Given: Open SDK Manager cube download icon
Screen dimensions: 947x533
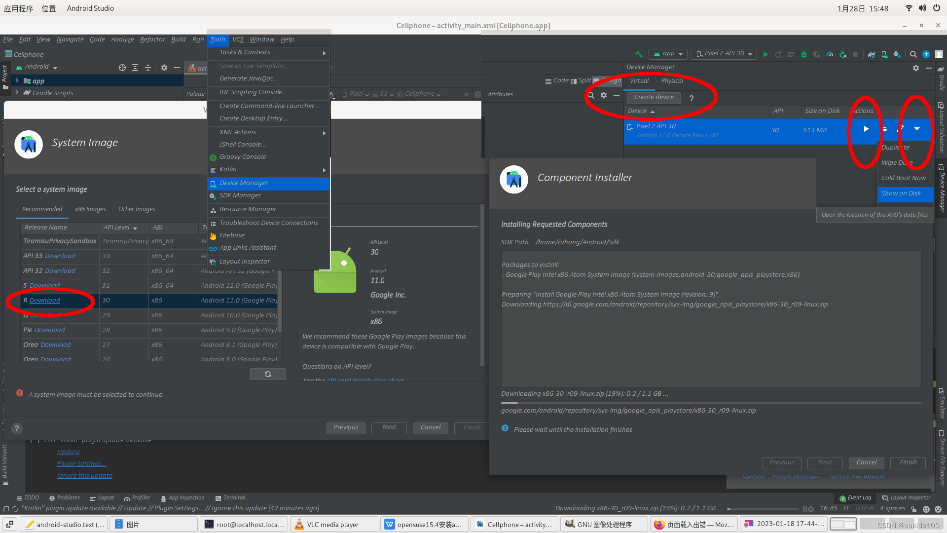Looking at the screenshot, I should click(897, 54).
